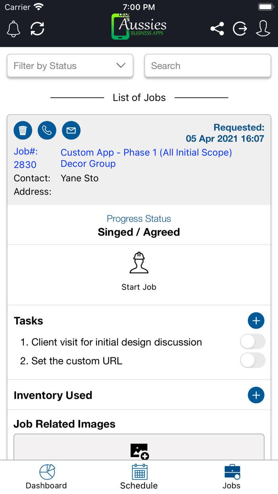This screenshot has height=494, width=278.
Task: Delete job with trash icon
Action: click(23, 130)
